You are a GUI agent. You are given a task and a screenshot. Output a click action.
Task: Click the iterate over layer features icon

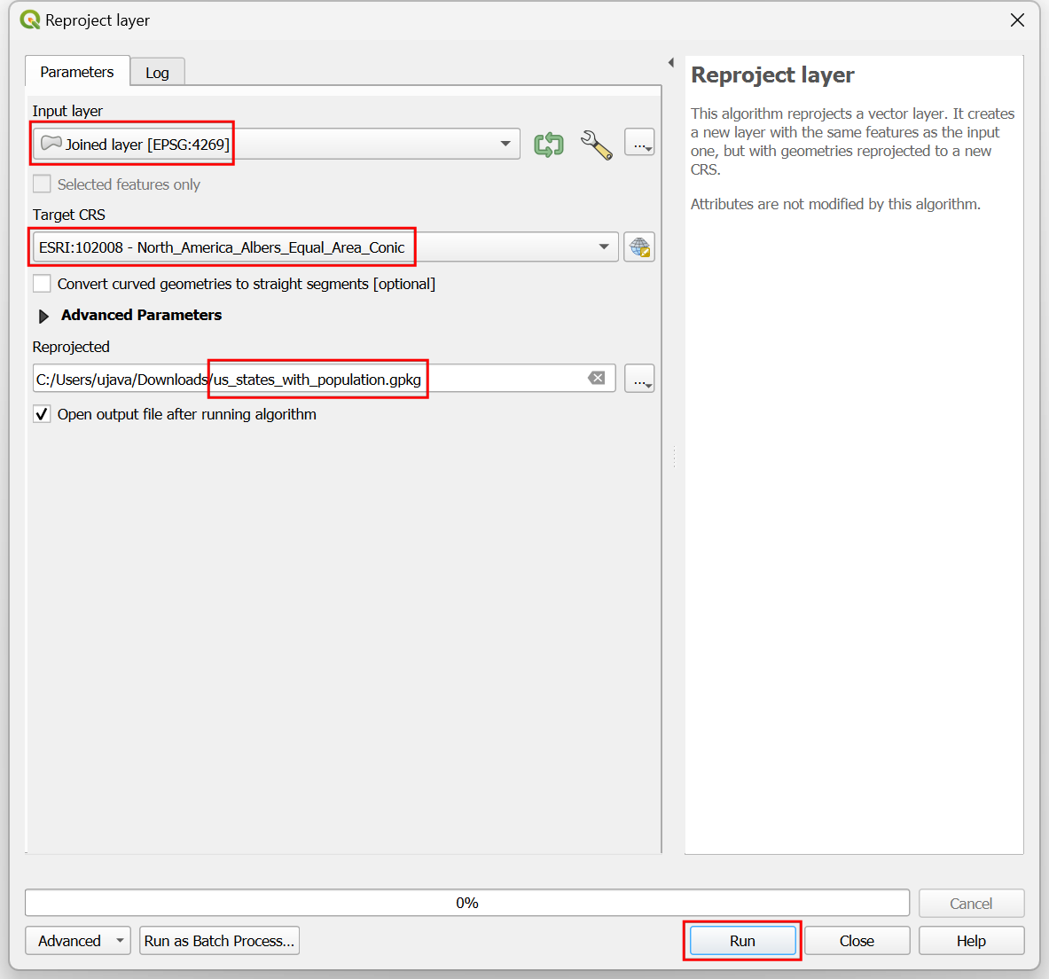(x=549, y=145)
